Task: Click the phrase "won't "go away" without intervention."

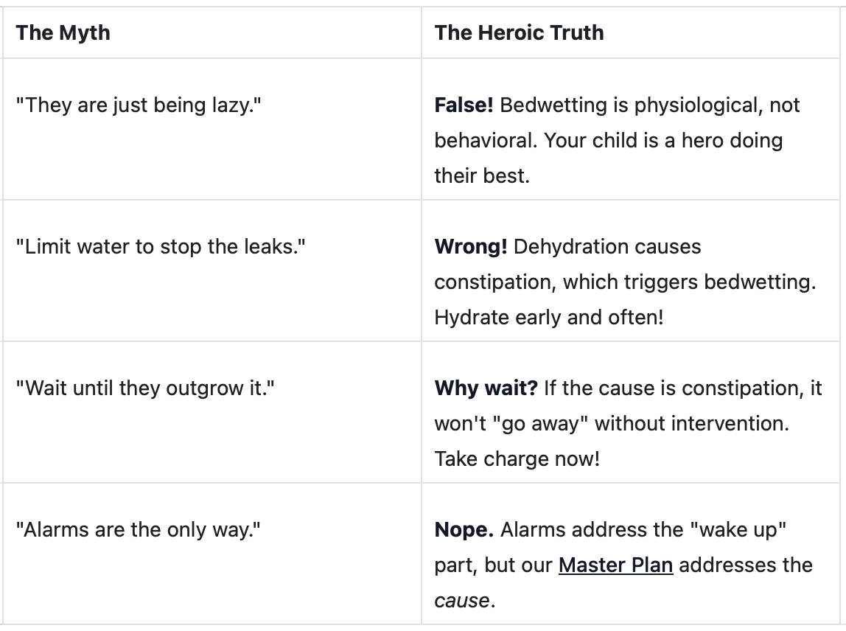Action: (x=612, y=423)
